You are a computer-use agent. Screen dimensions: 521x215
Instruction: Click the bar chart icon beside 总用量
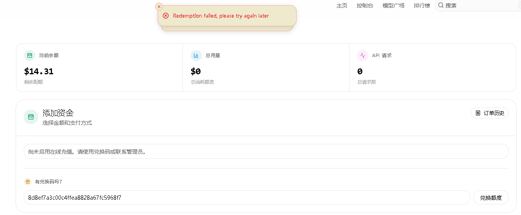click(196, 56)
